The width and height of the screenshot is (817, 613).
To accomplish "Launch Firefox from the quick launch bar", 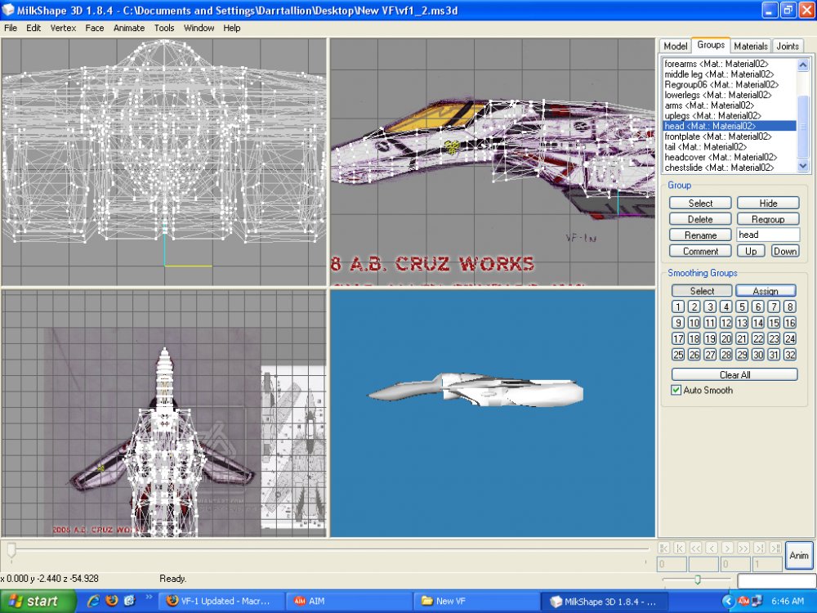I will (x=111, y=601).
